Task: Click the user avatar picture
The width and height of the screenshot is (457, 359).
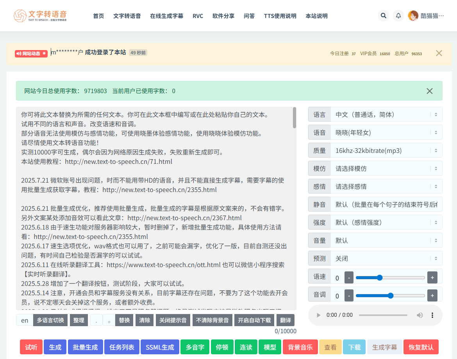Action: click(413, 16)
